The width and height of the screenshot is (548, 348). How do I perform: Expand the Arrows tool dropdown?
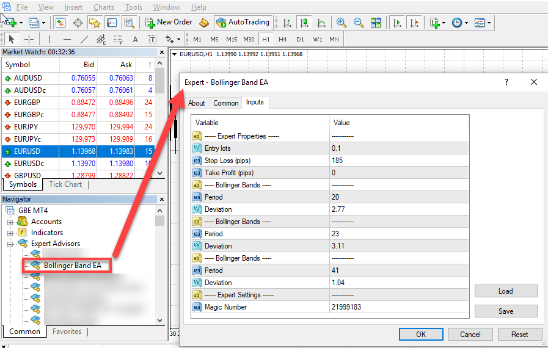pos(178,40)
